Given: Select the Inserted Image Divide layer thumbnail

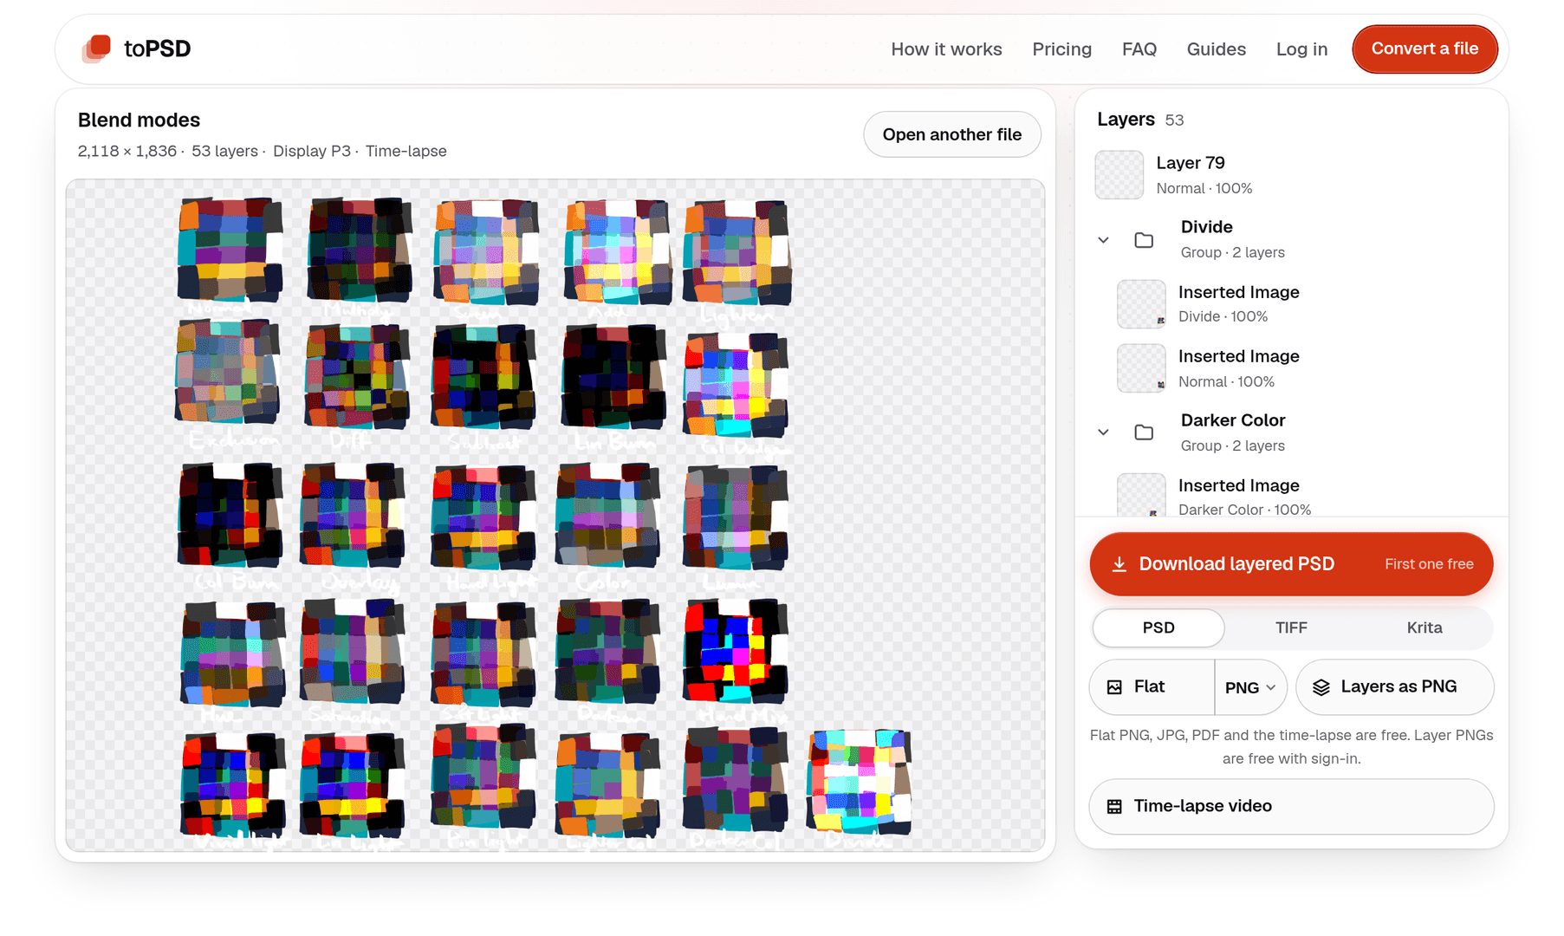Looking at the screenshot, I should tap(1141, 304).
